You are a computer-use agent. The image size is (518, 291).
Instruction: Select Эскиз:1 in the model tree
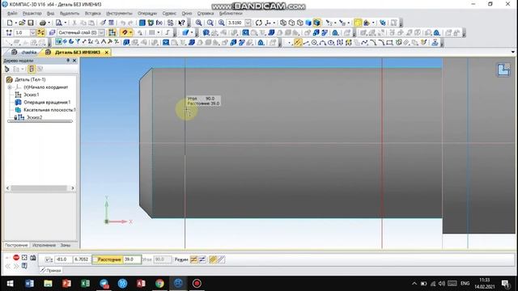(x=32, y=95)
